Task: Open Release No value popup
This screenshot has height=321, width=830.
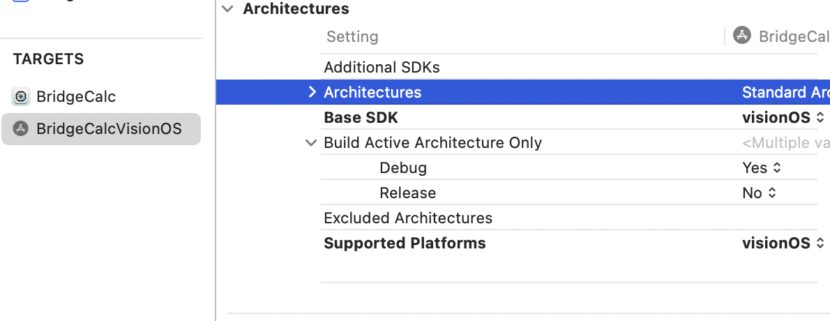Action: coord(760,193)
